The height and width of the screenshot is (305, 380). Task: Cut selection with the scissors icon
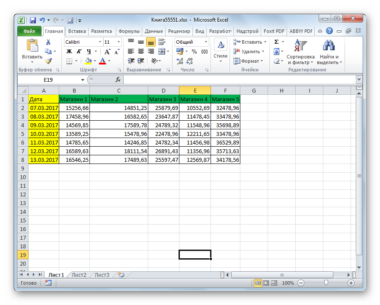[48, 42]
